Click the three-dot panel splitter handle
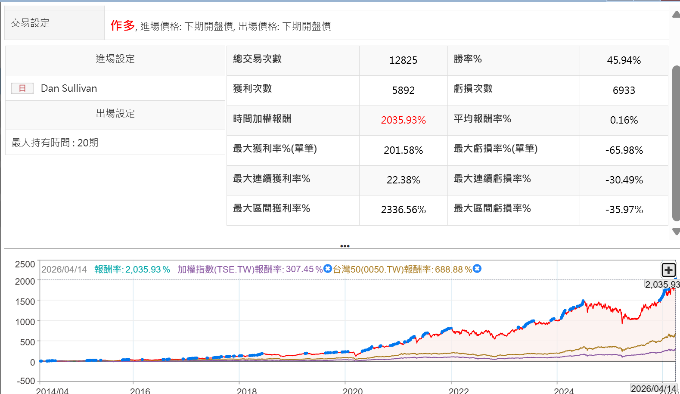The height and width of the screenshot is (394, 680). tap(345, 246)
